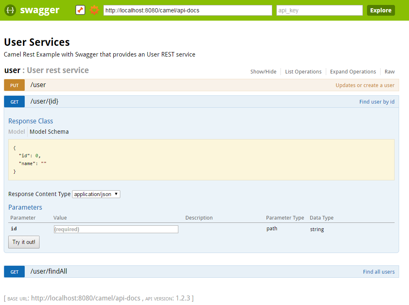Expand the GET /user/findAll badge

click(x=14, y=272)
